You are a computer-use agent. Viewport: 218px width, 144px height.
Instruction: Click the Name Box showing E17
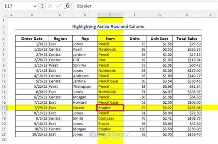coord(21,6)
